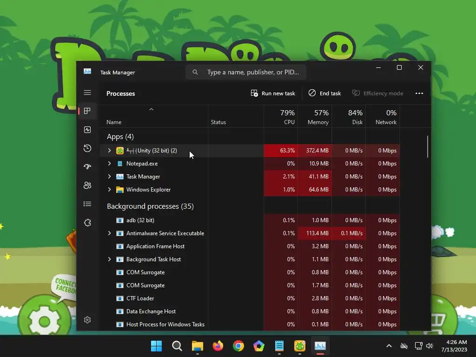Screen dimensions: 476x357
Task: Sort processes by Disk column
Action: (349, 117)
